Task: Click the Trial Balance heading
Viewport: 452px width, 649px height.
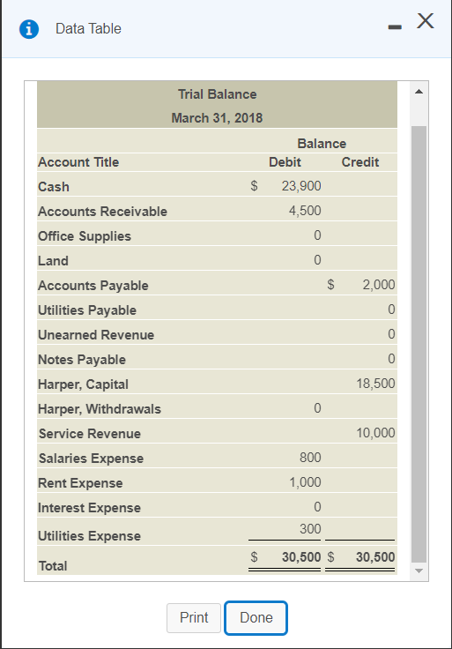Action: pyautogui.click(x=217, y=94)
